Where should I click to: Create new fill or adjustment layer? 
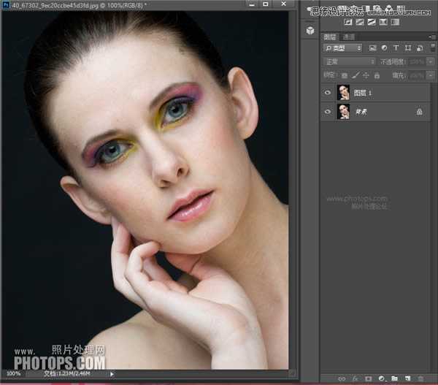pos(380,378)
